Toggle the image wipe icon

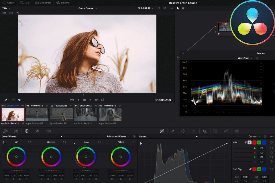click(x=4, y=13)
